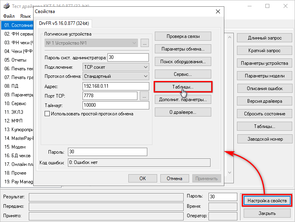Image resolution: width=295 pixels, height=222 pixels.
Task: Open Параметры обмена settings
Action: pyautogui.click(x=183, y=49)
